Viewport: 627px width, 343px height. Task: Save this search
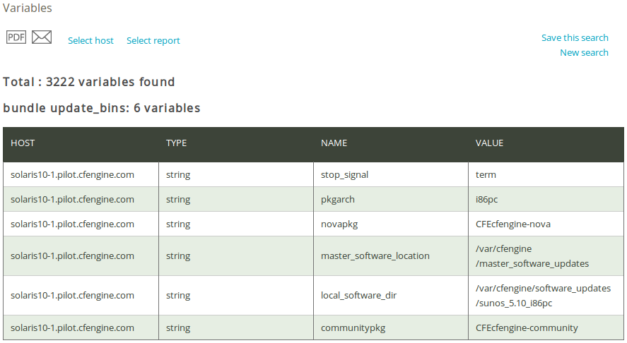coord(575,37)
